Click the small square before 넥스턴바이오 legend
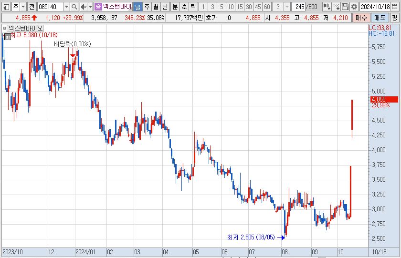Viewport: 401px width, 258px height. coord(4,28)
